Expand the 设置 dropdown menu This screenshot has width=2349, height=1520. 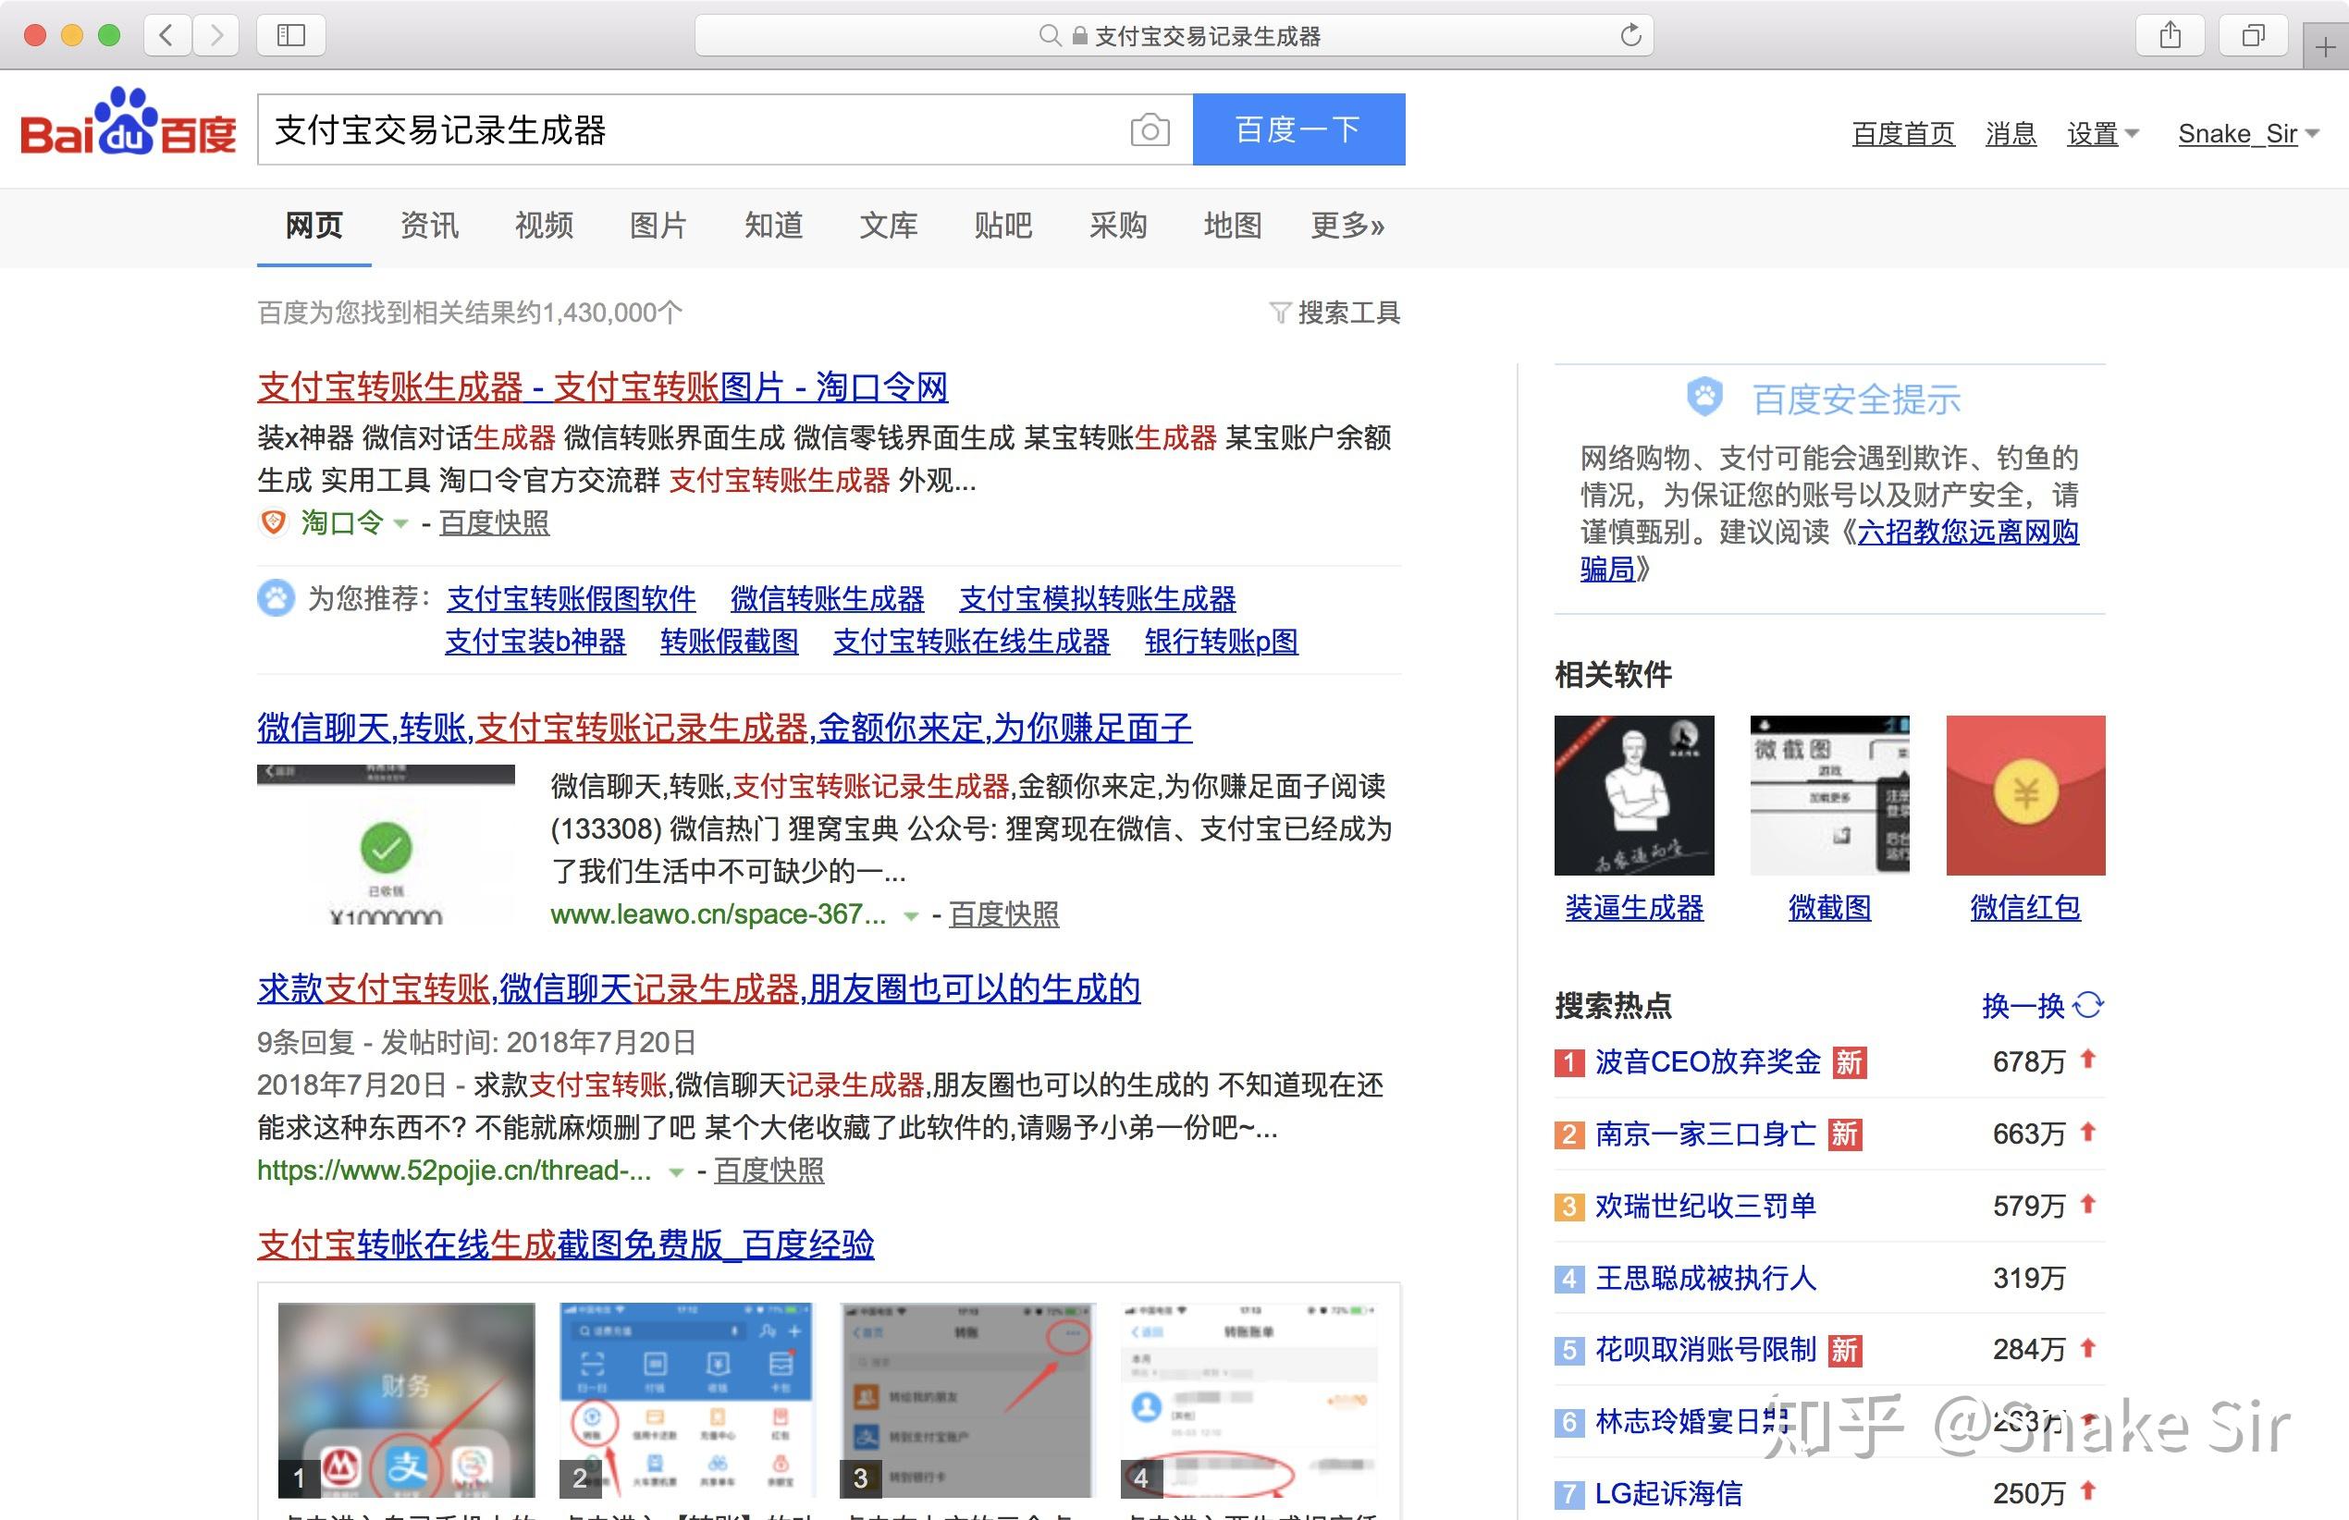2102,133
